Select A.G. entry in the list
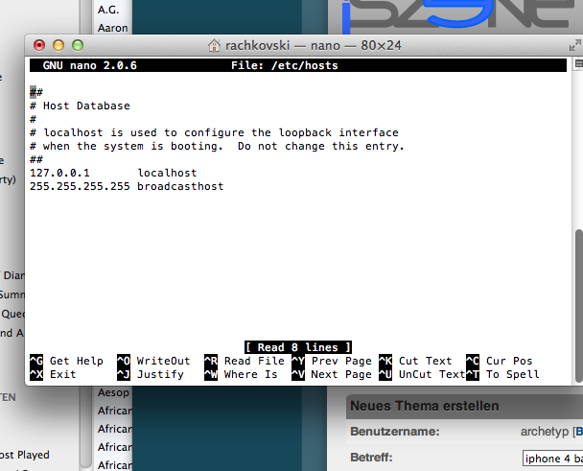The width and height of the screenshot is (583, 471). [x=107, y=10]
